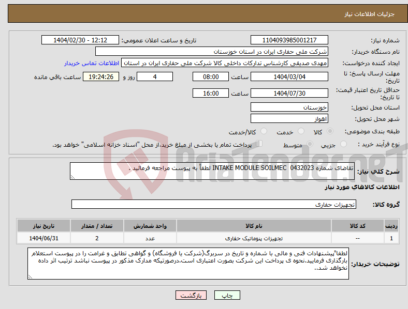Click the response deadline date 1404/03/04

289,76
